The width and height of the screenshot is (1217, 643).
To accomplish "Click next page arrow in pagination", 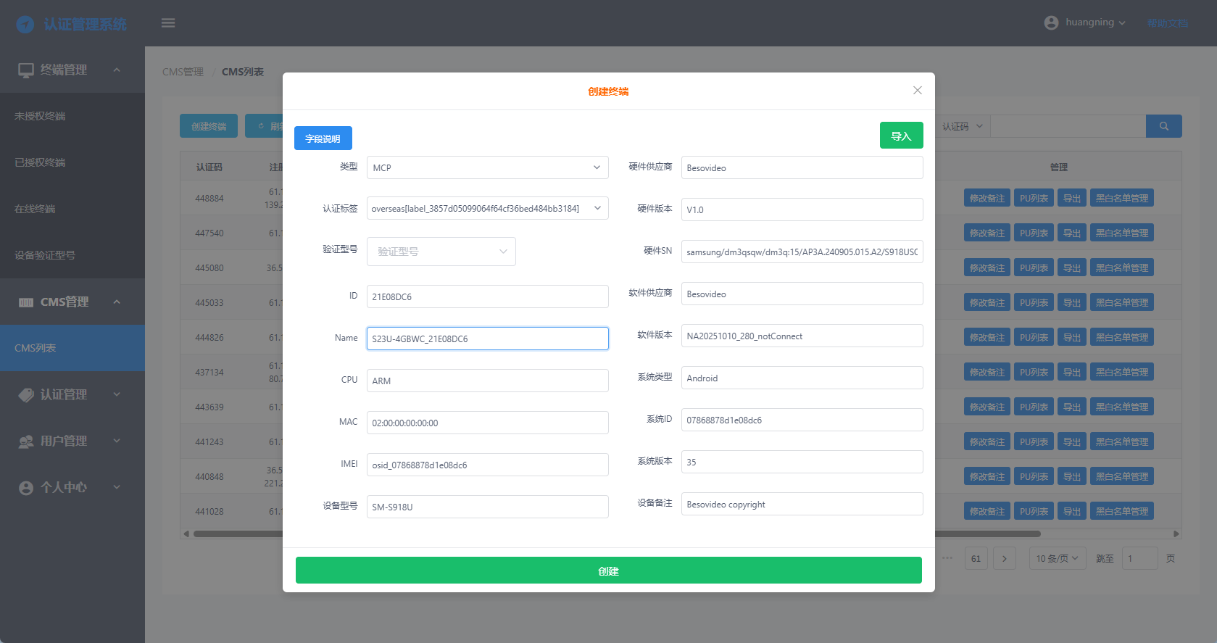I will [1004, 558].
